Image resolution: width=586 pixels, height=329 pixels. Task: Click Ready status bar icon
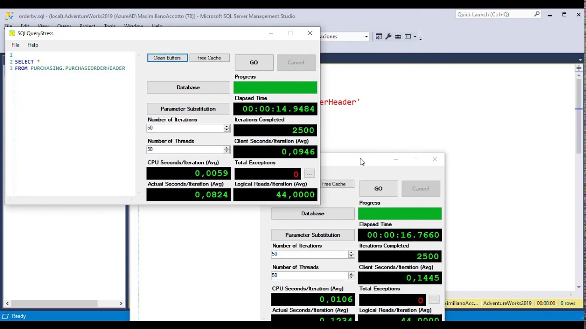pyautogui.click(x=5, y=316)
